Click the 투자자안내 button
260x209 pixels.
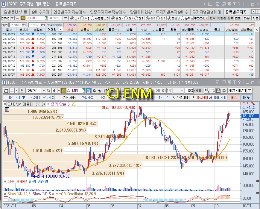pyautogui.click(x=201, y=18)
